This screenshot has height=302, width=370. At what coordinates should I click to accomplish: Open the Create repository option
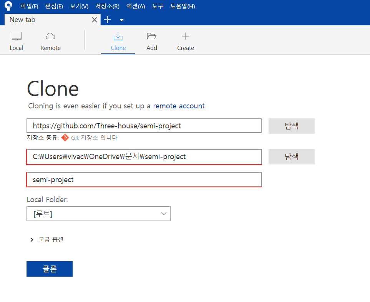[186, 41]
